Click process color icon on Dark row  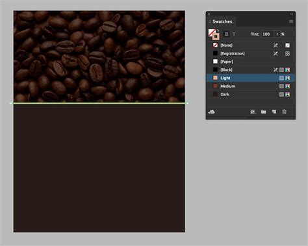[x=281, y=94]
